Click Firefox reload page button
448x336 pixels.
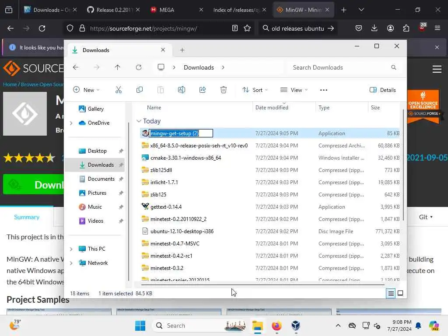42,28
